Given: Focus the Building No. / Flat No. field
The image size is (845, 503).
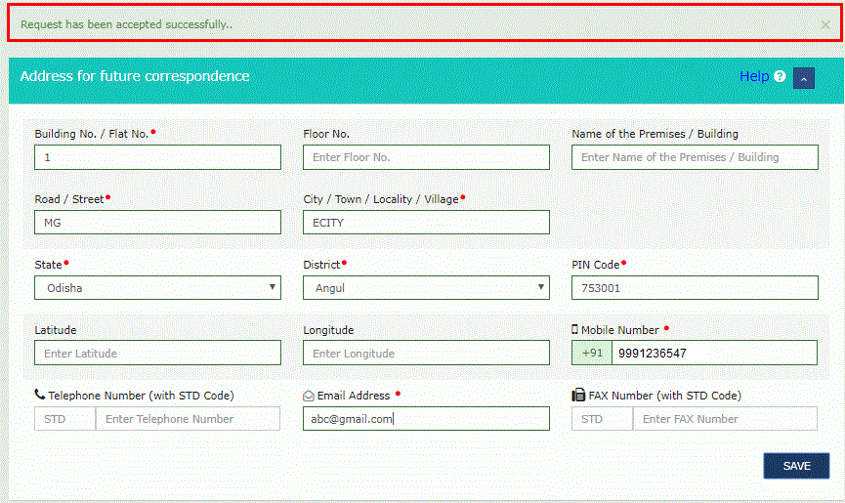Looking at the screenshot, I should tap(157, 157).
